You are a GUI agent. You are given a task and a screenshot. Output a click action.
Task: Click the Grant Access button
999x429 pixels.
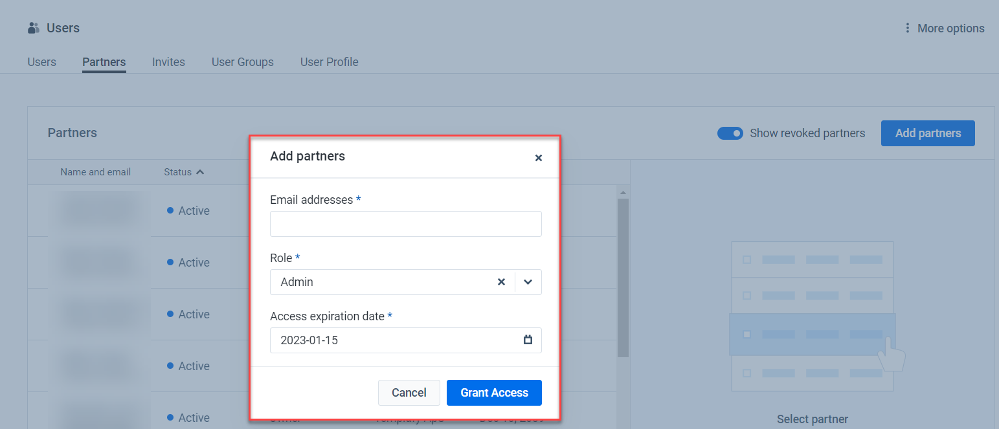pyautogui.click(x=494, y=393)
